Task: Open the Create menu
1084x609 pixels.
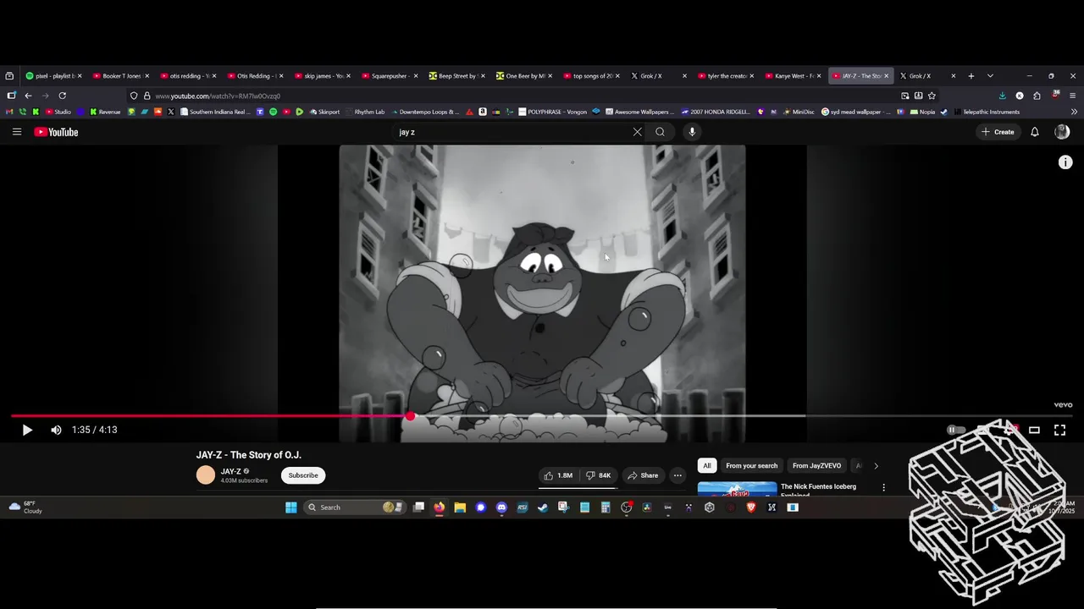Action: coord(998,132)
